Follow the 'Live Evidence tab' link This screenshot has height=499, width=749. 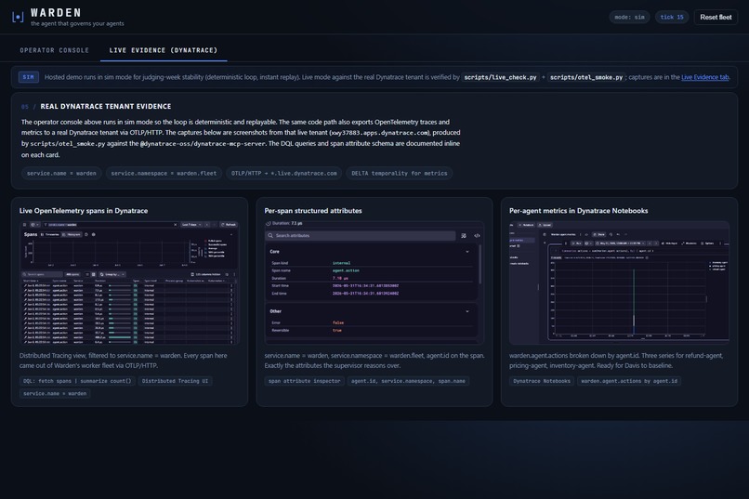pos(705,77)
